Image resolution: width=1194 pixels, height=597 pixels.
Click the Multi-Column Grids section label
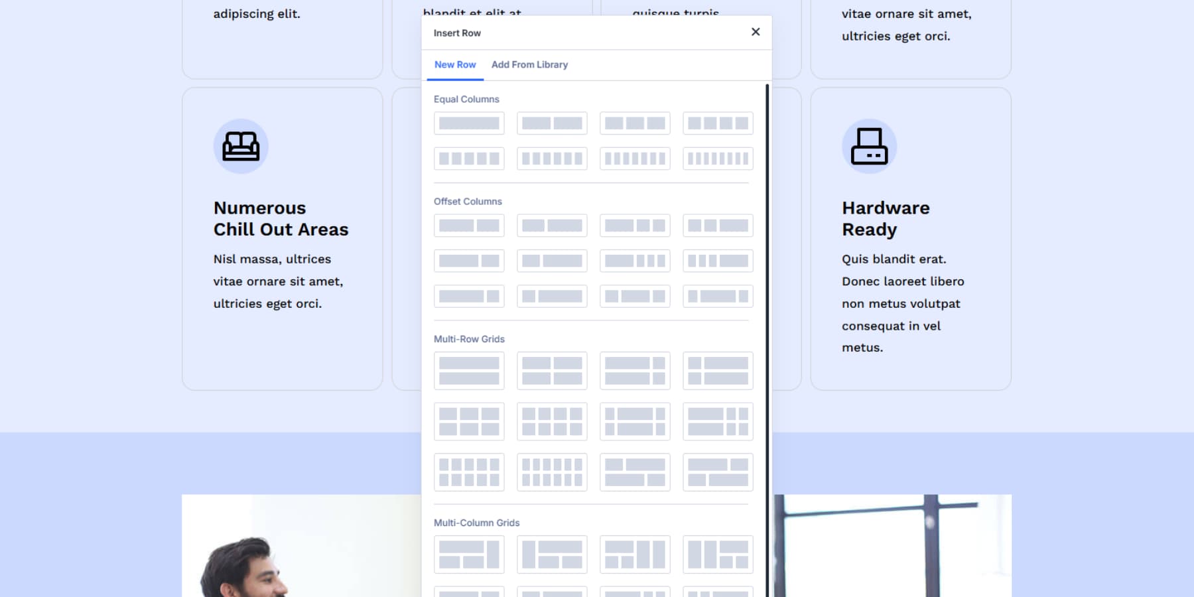pyautogui.click(x=476, y=523)
